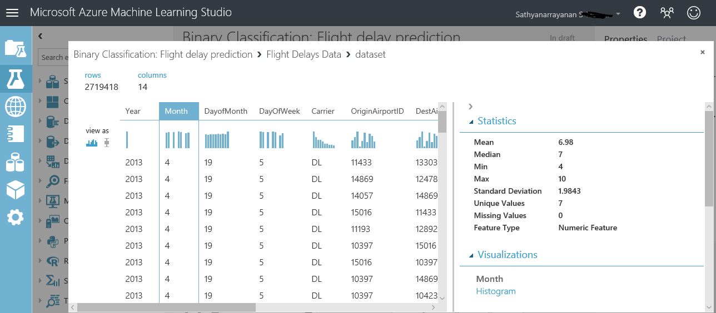Click the Feature Selection magnifier palette icon
716x313 pixels.
point(53,181)
